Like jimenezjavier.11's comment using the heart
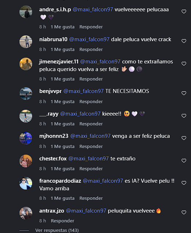Viewport: 191px width, 233px height. 184,63
